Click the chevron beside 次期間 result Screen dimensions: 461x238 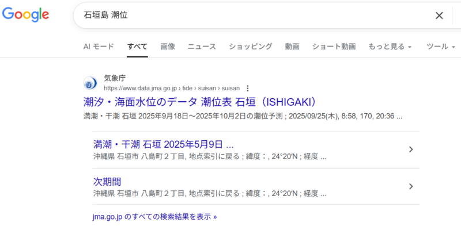point(411,186)
